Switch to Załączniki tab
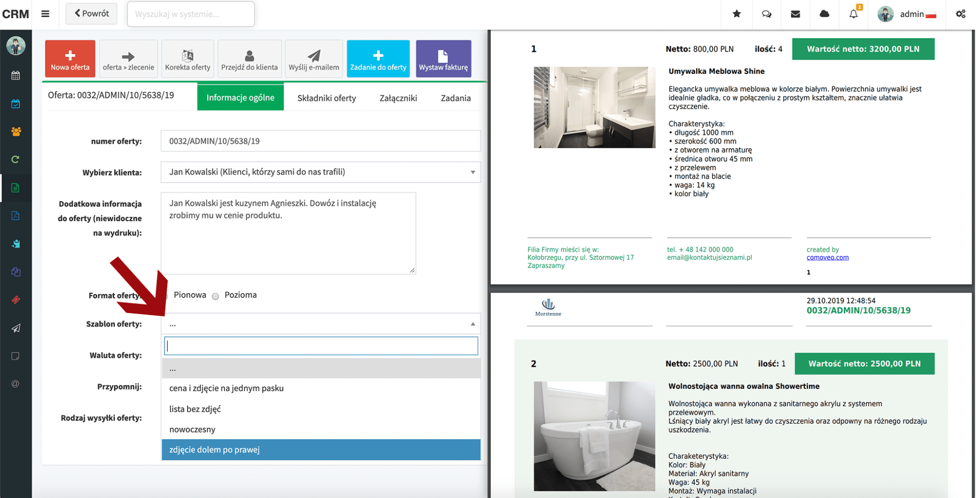 [x=398, y=98]
